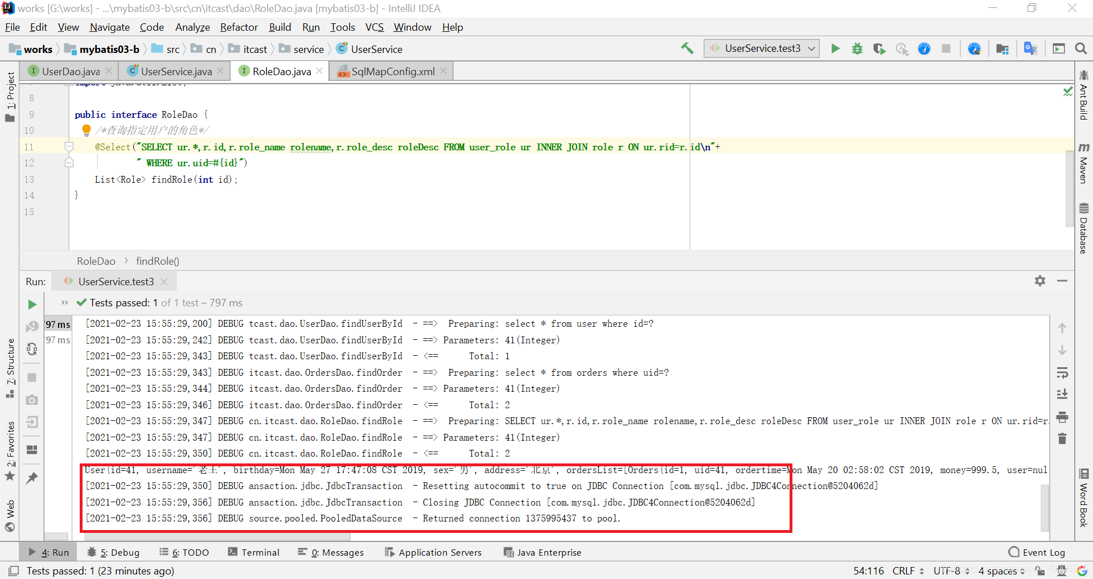Click the console horizontal scrollbar

coord(216,536)
